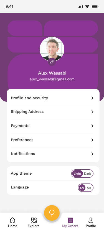Select the Light theme option
The height and width of the screenshot is (232, 104).
pyautogui.click(x=77, y=174)
